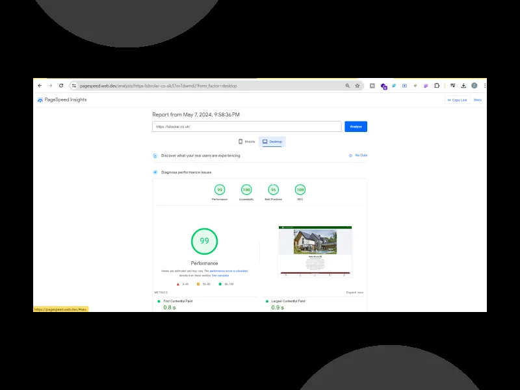The height and width of the screenshot is (390, 520).
Task: Open the Chrome profile avatar
Action: (x=474, y=86)
